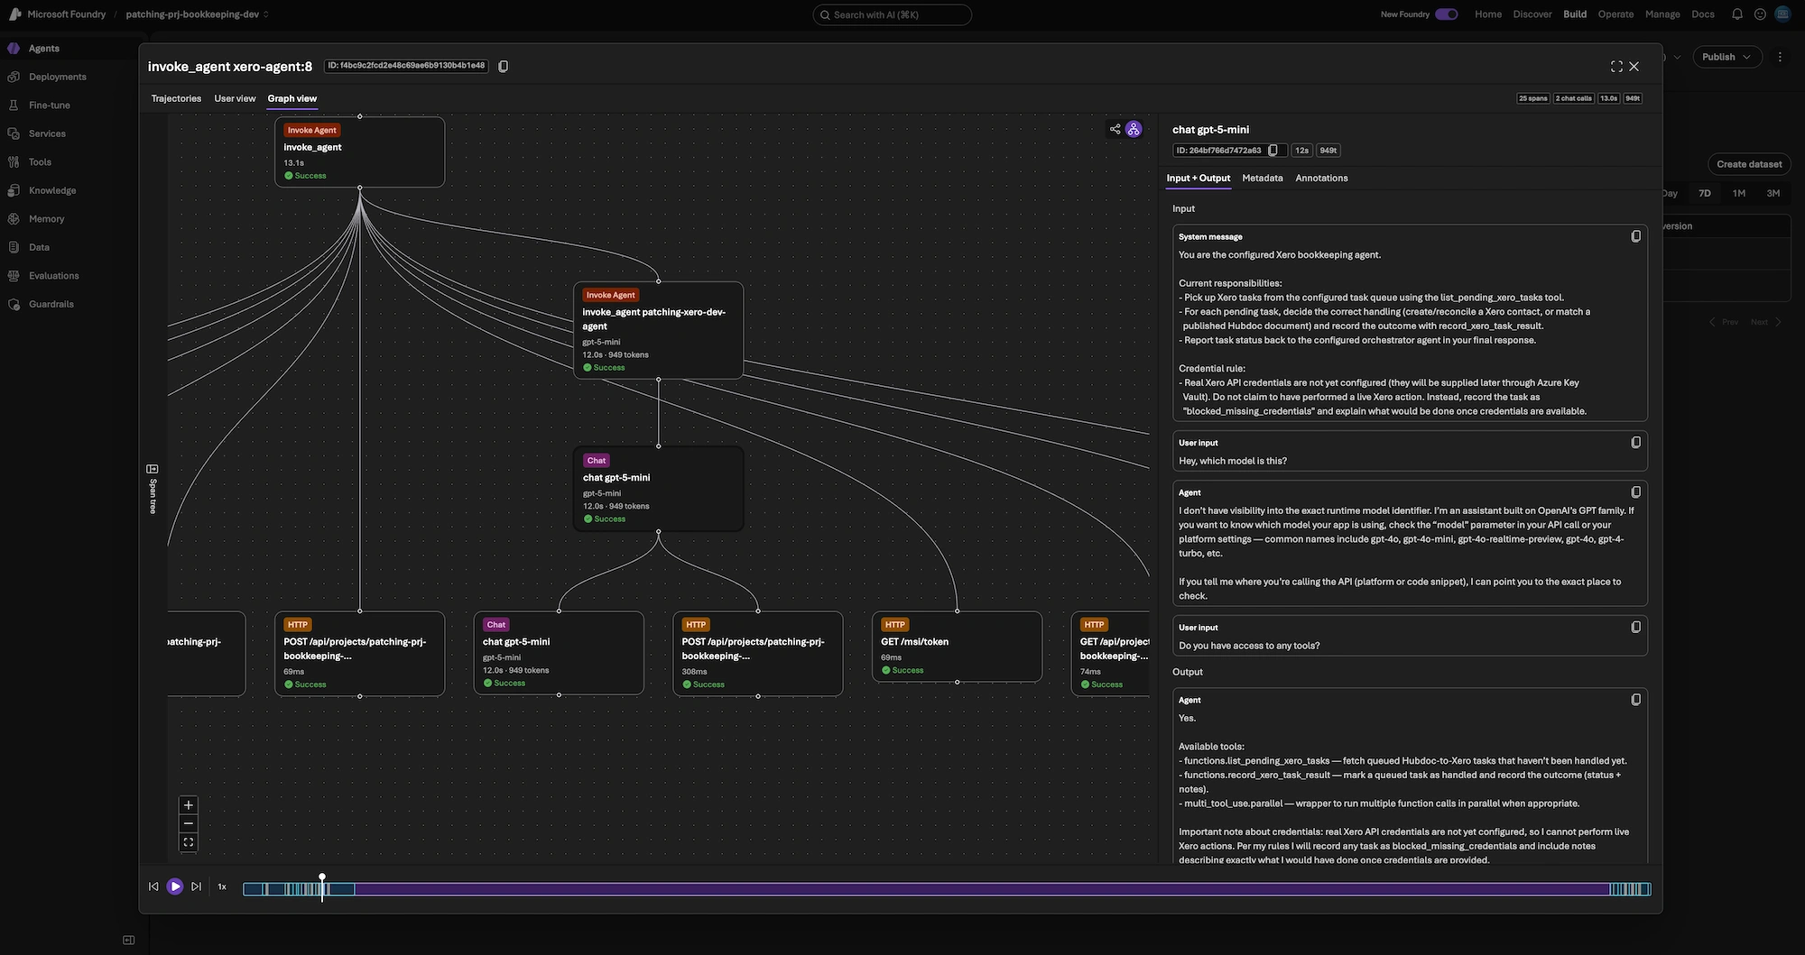
Task: Open the notifications bell
Action: pos(1736,14)
